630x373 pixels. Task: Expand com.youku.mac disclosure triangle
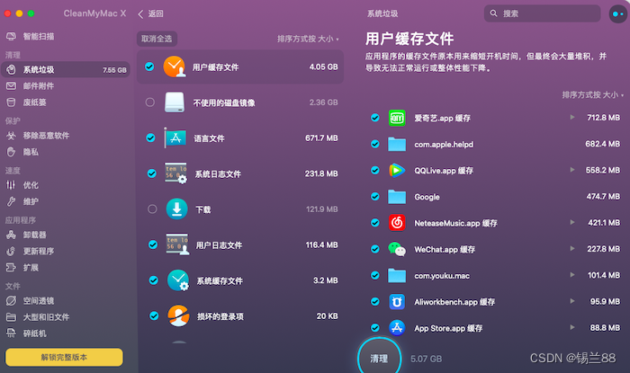572,275
